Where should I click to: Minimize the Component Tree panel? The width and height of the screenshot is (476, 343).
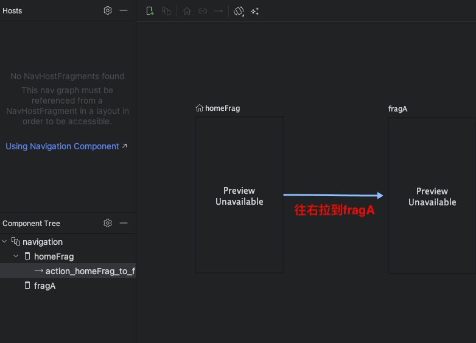(x=124, y=223)
